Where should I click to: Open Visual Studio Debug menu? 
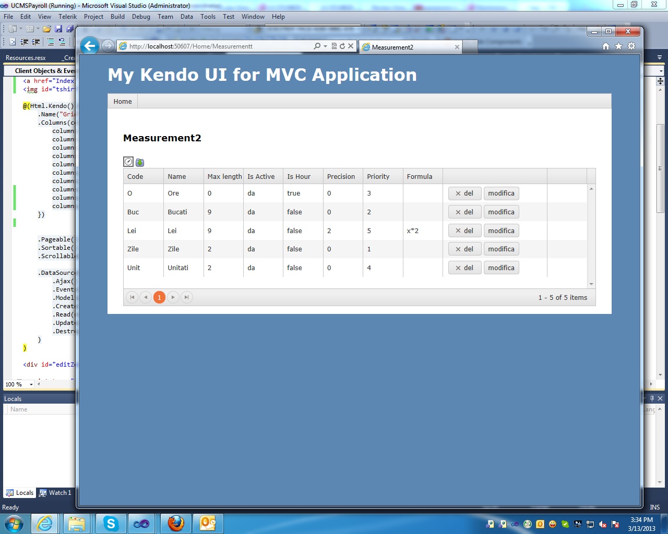point(141,17)
